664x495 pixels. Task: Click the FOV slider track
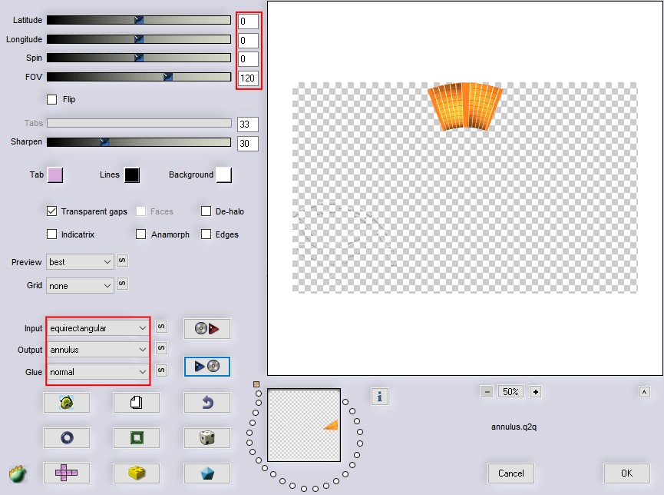pyautogui.click(x=139, y=77)
